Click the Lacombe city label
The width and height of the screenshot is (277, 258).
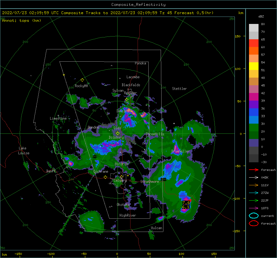(x=133, y=77)
